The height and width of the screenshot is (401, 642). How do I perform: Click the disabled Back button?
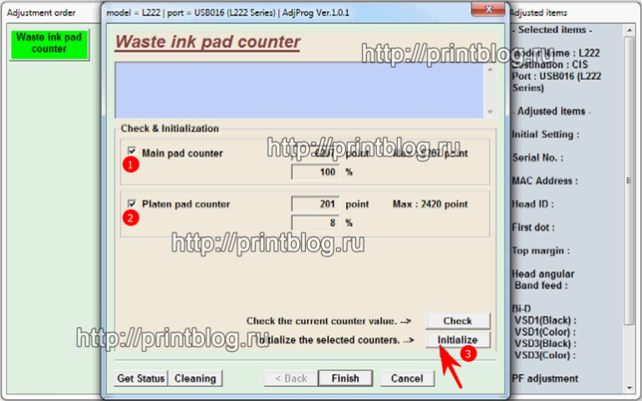[x=291, y=378]
